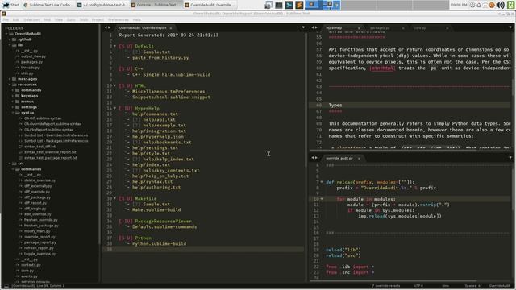Close the Override Report tab
Image resolution: width=516 pixels, height=290 pixels.
(171, 28)
